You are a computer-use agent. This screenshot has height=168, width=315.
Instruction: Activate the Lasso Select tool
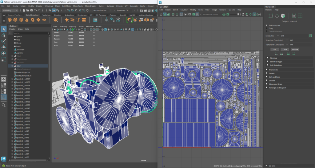(4, 35)
